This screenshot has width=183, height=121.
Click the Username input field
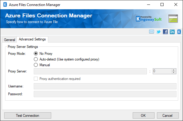(105, 86)
